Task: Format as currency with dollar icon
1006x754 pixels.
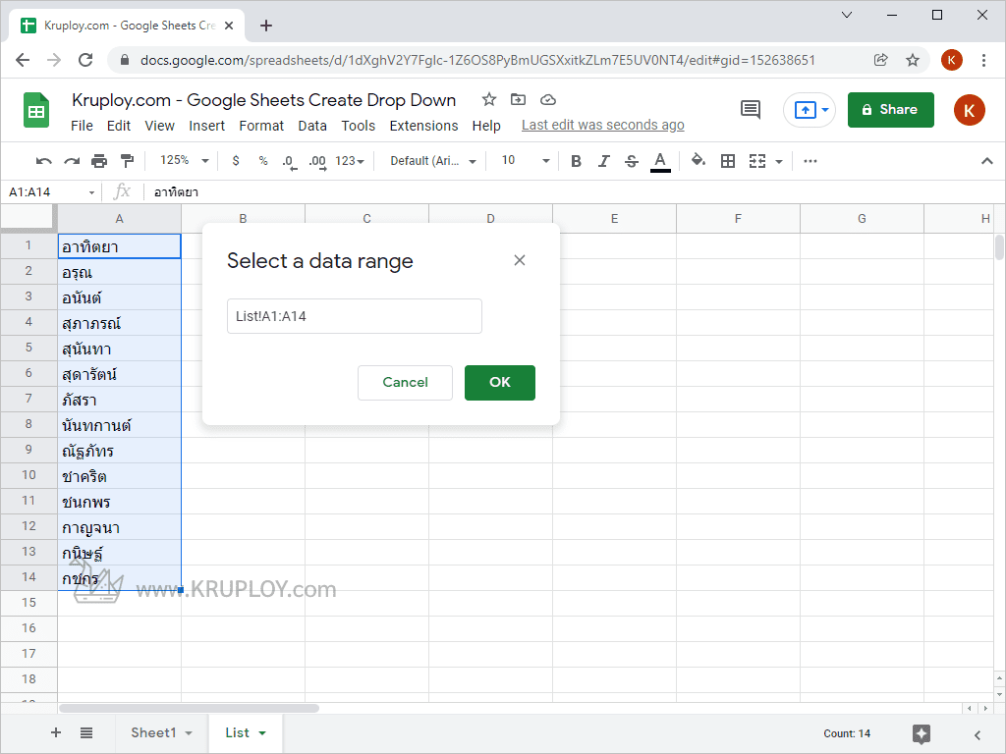Action: pos(236,161)
